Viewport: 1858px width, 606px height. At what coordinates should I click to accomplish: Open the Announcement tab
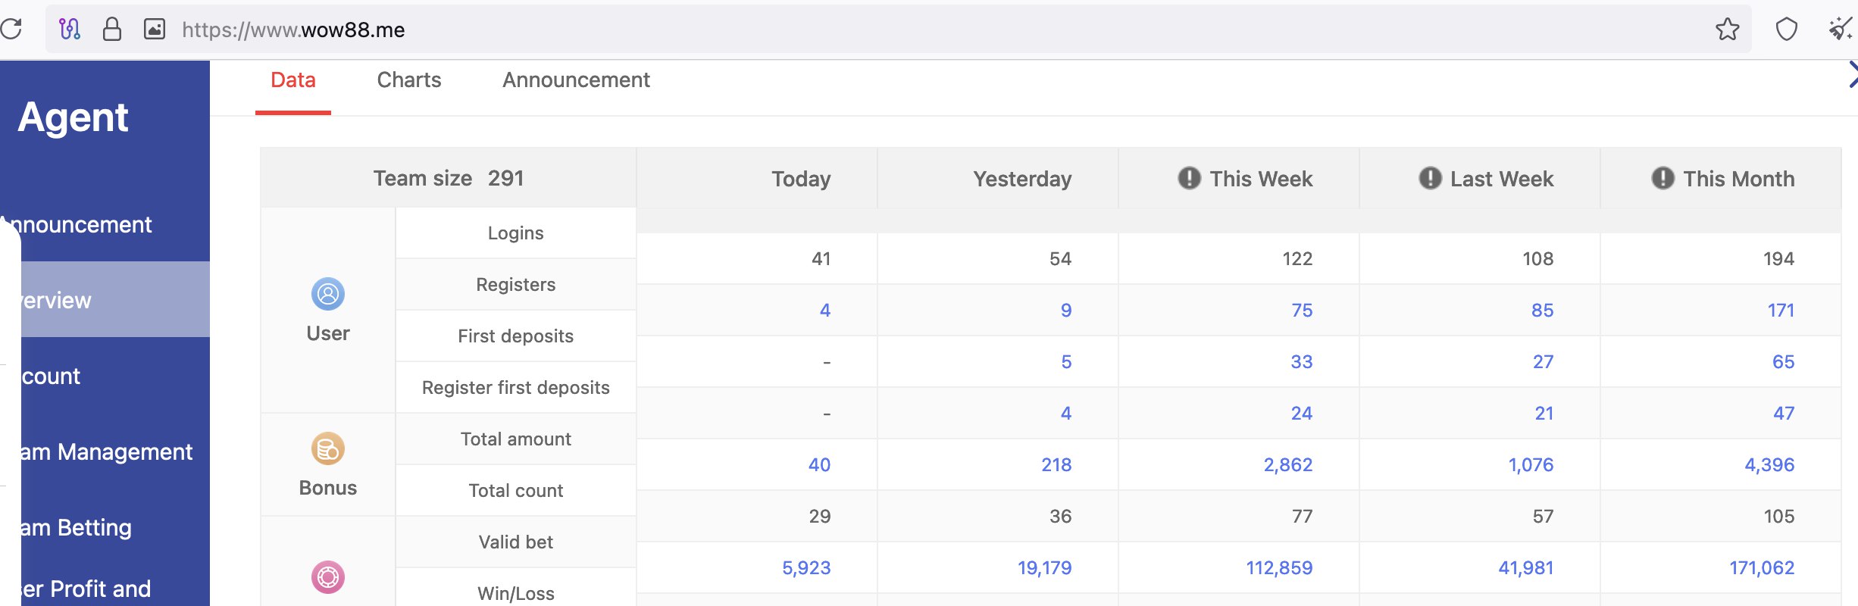pyautogui.click(x=576, y=80)
